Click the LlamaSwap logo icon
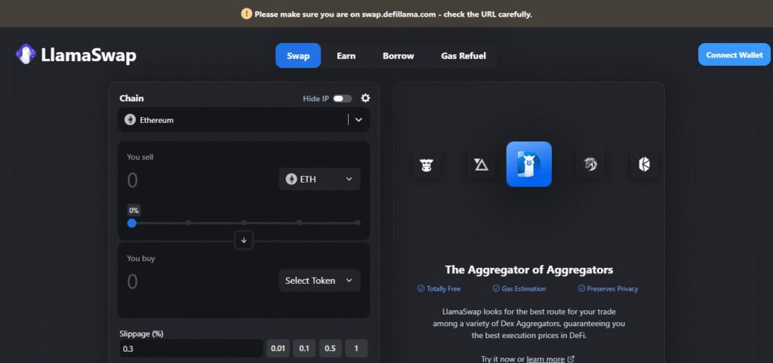 (x=26, y=54)
